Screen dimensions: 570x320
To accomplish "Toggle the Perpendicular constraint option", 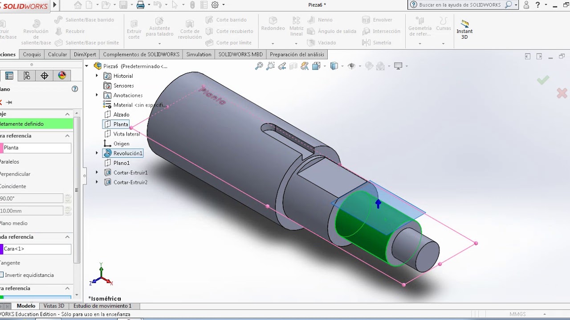I will coord(15,174).
